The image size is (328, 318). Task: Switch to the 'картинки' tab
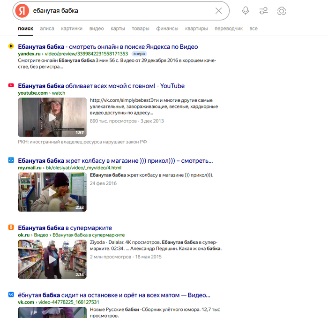coord(72,29)
